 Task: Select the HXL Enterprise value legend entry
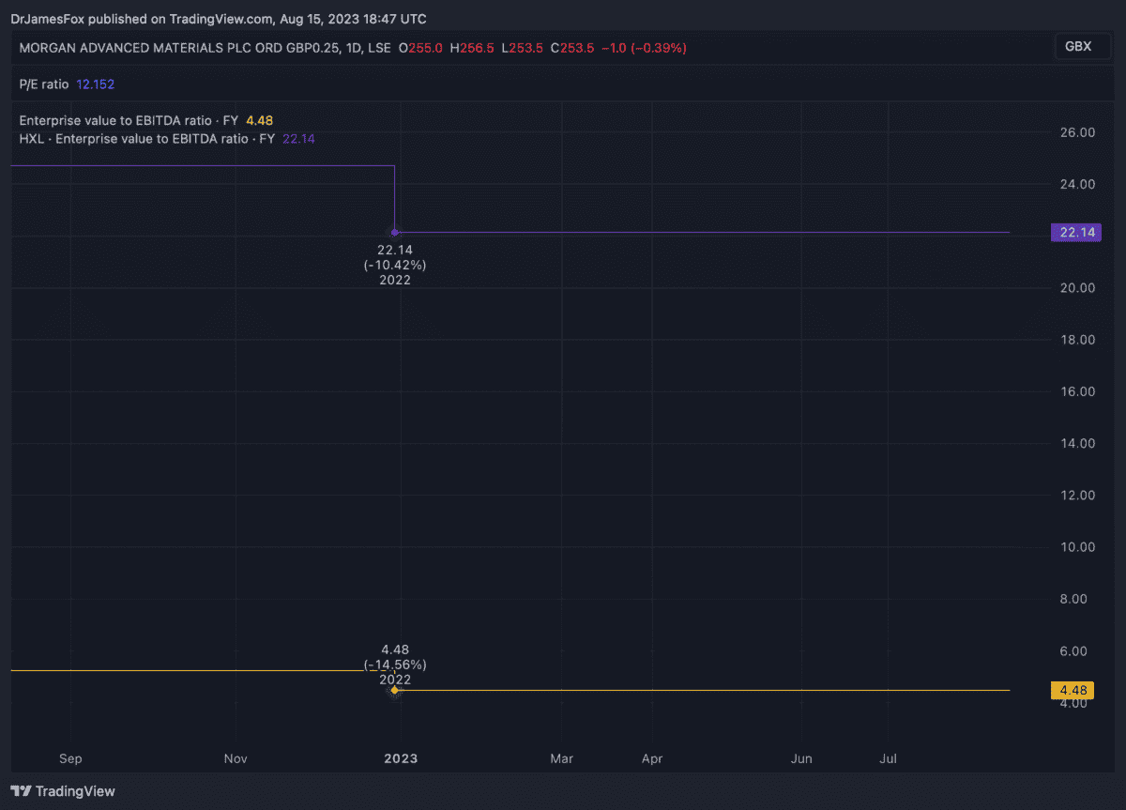146,139
